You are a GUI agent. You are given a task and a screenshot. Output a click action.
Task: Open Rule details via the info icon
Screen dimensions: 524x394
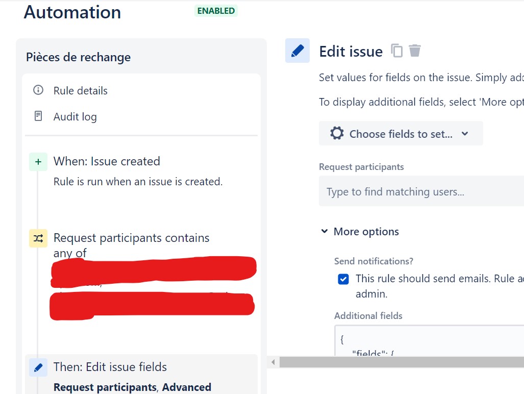[38, 90]
